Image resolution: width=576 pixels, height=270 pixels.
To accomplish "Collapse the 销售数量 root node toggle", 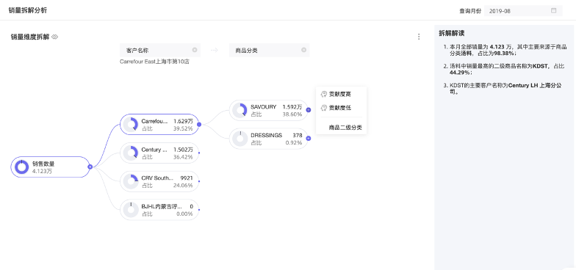I will [x=90, y=167].
